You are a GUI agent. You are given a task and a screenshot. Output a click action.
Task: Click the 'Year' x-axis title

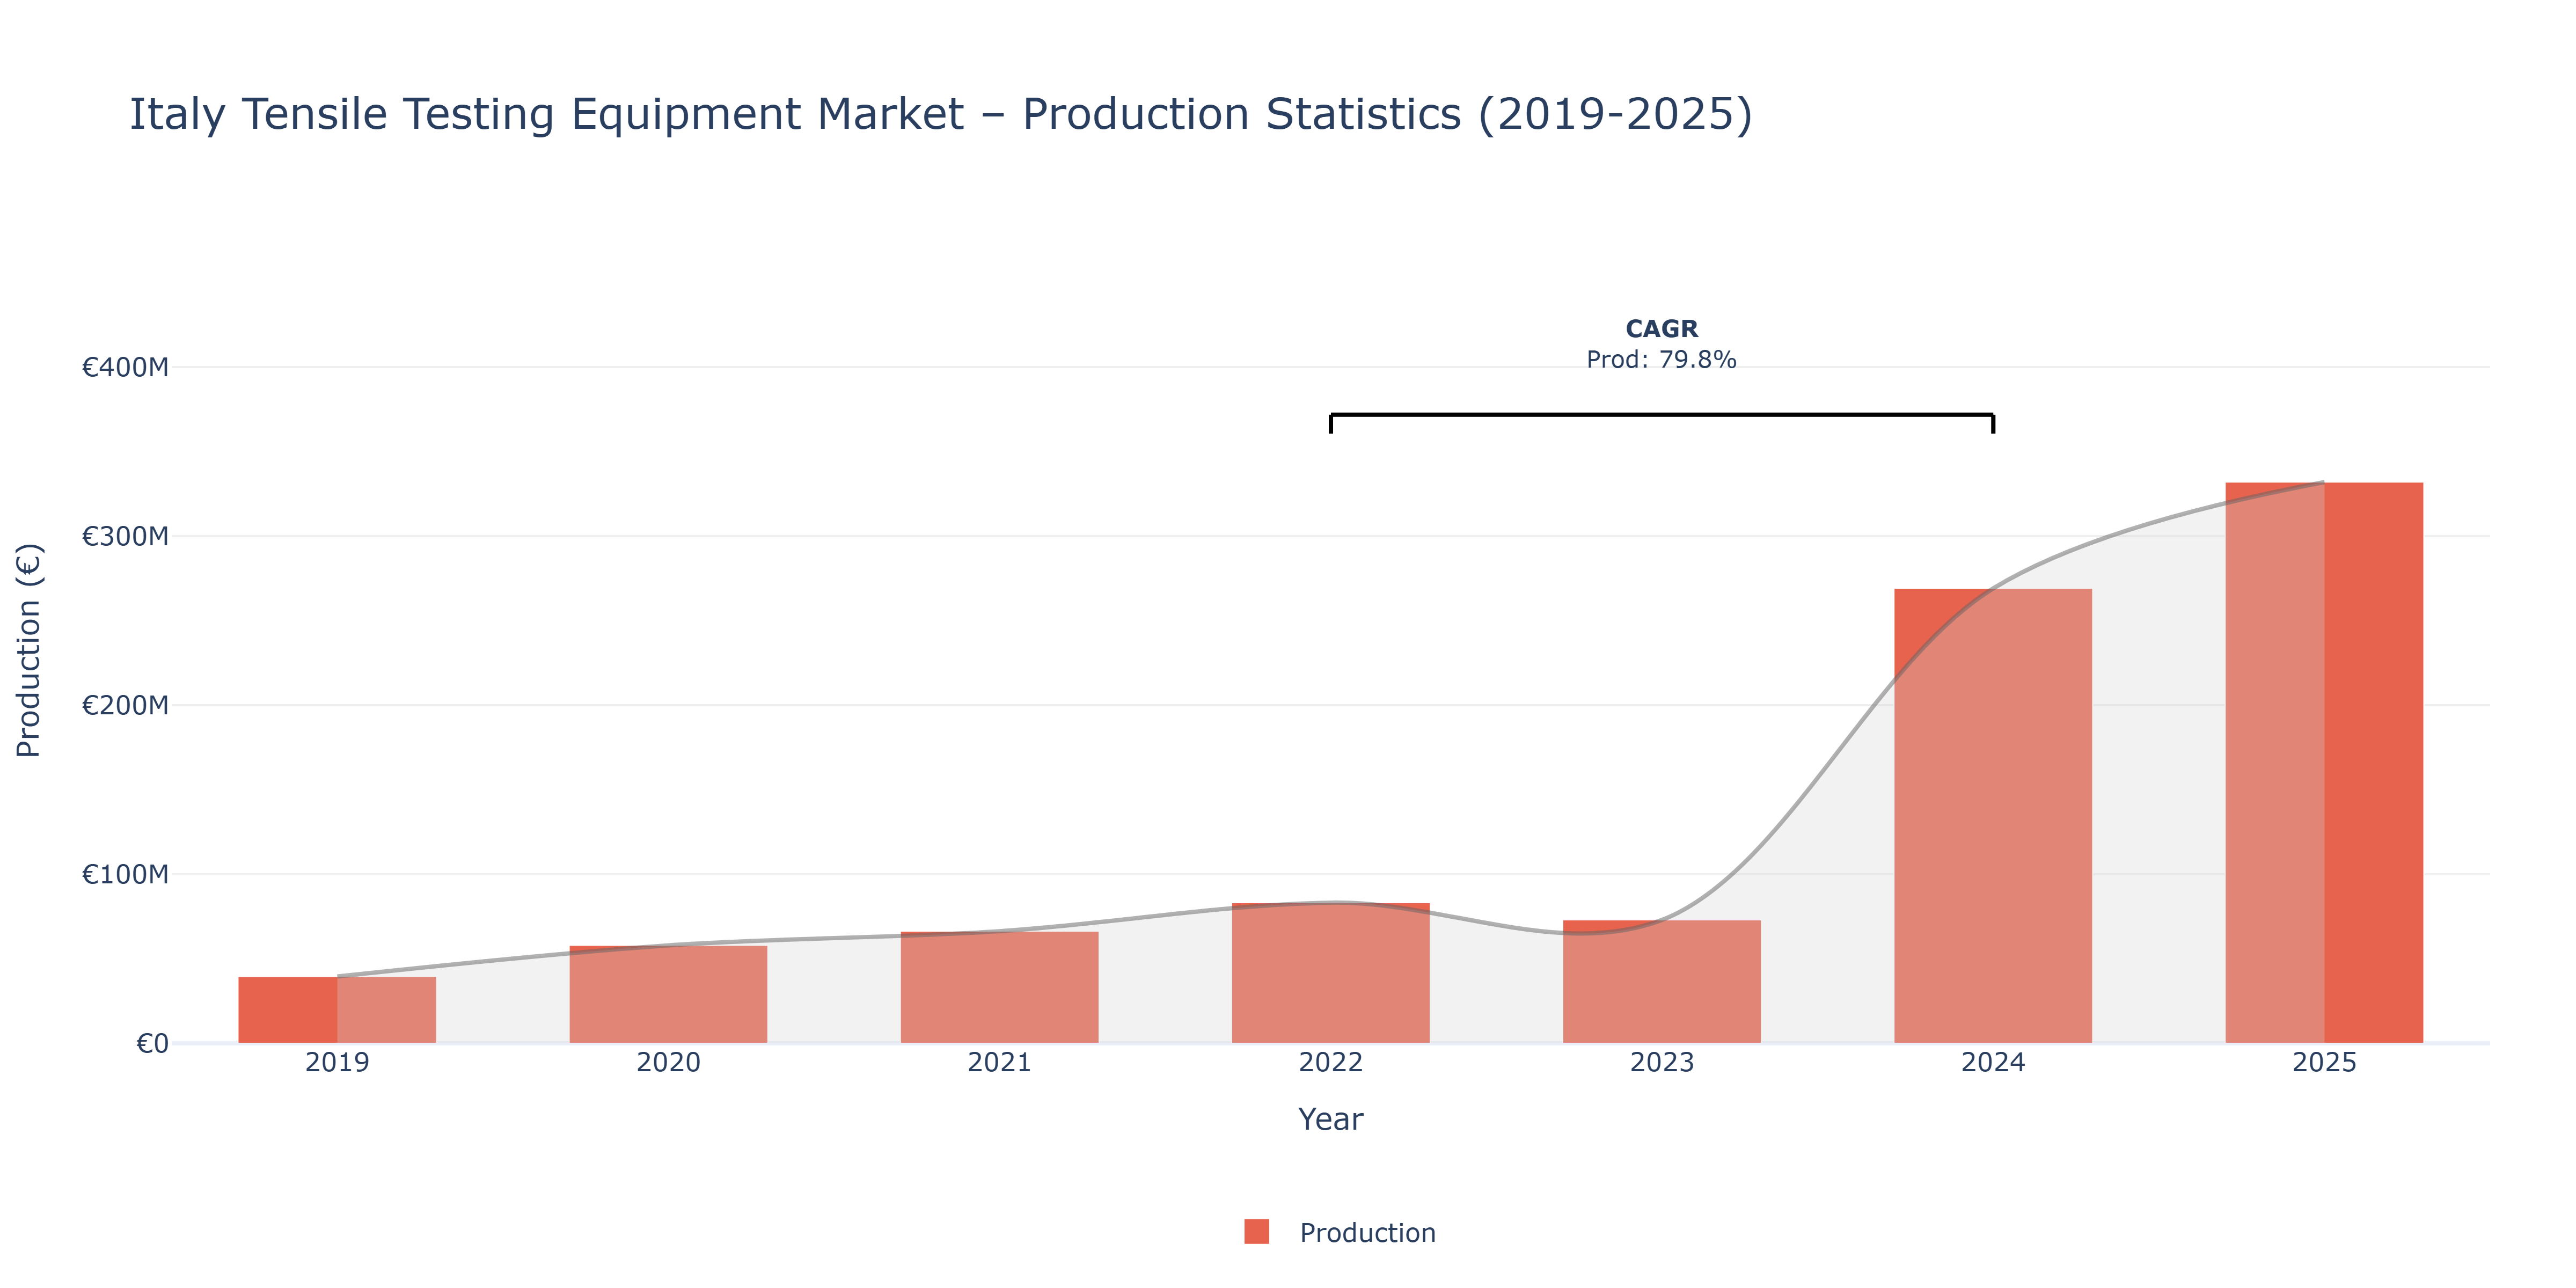pos(1330,1119)
